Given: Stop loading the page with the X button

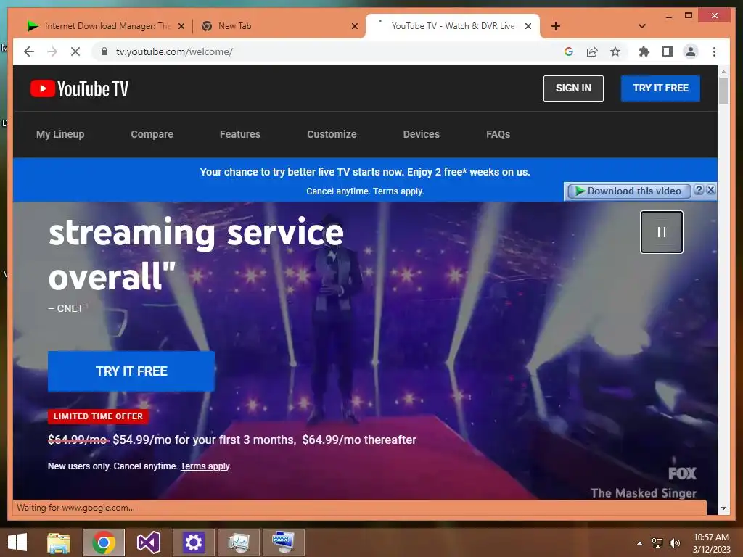Looking at the screenshot, I should pos(75,51).
